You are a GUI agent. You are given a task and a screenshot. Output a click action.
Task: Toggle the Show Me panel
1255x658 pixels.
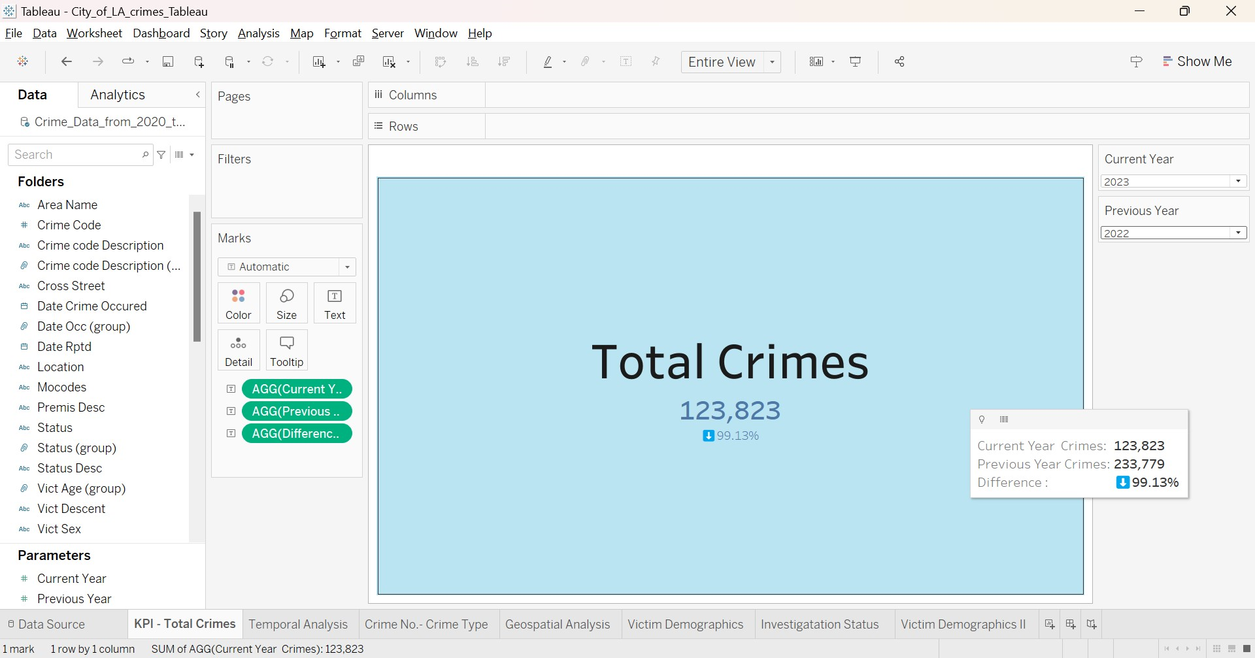[1197, 61]
